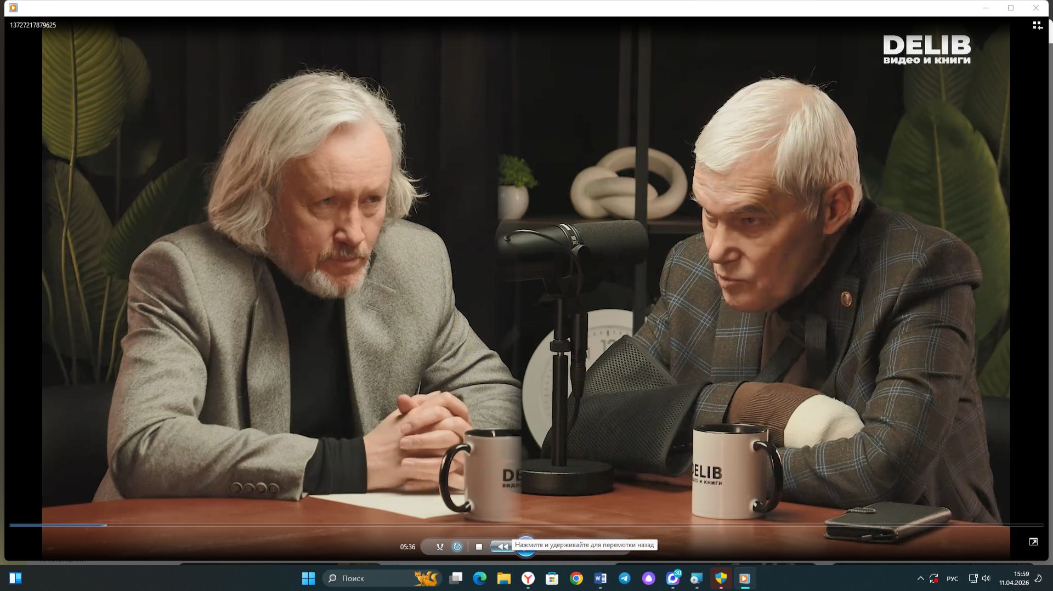Open network settings tray icon
The image size is (1053, 591).
[x=973, y=578]
